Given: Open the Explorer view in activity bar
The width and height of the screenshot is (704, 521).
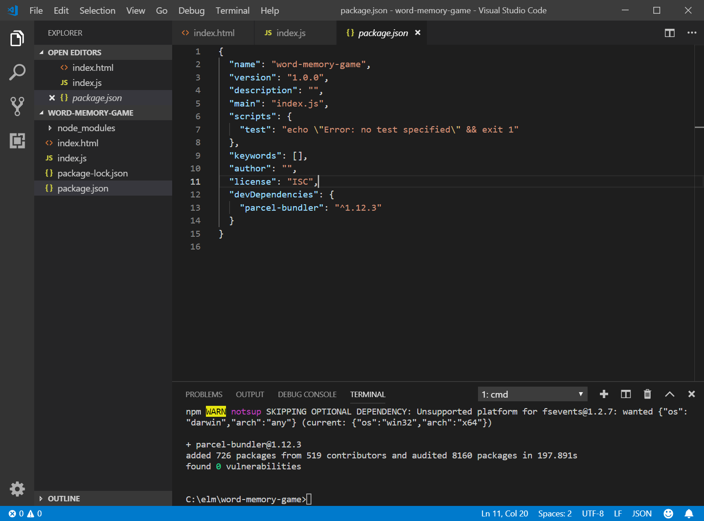Looking at the screenshot, I should [17, 38].
